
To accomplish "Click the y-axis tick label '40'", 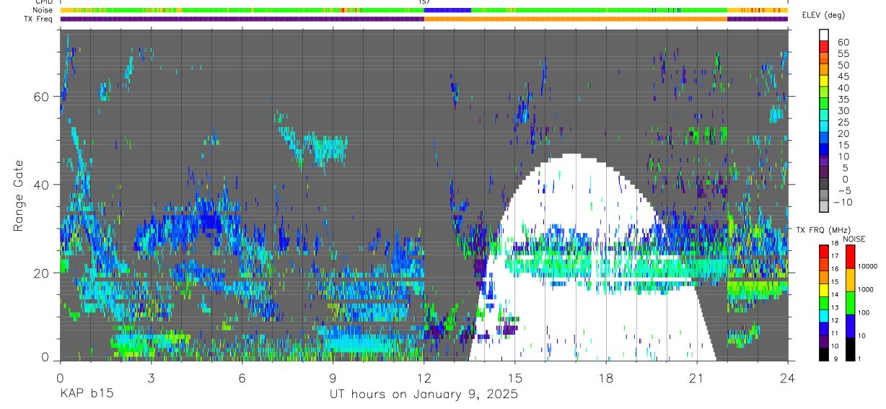I will pos(42,185).
